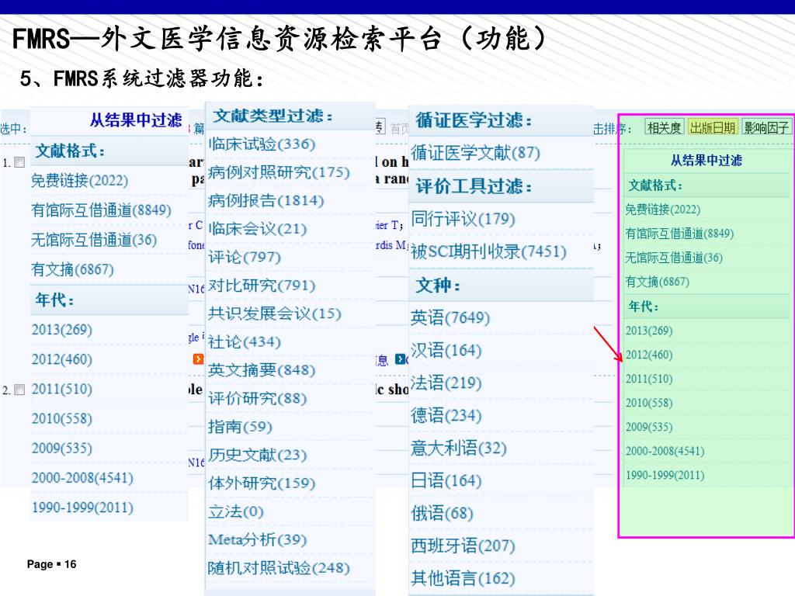Choose language 西班牙语(207)
This screenshot has height=596, width=795.
(x=463, y=546)
